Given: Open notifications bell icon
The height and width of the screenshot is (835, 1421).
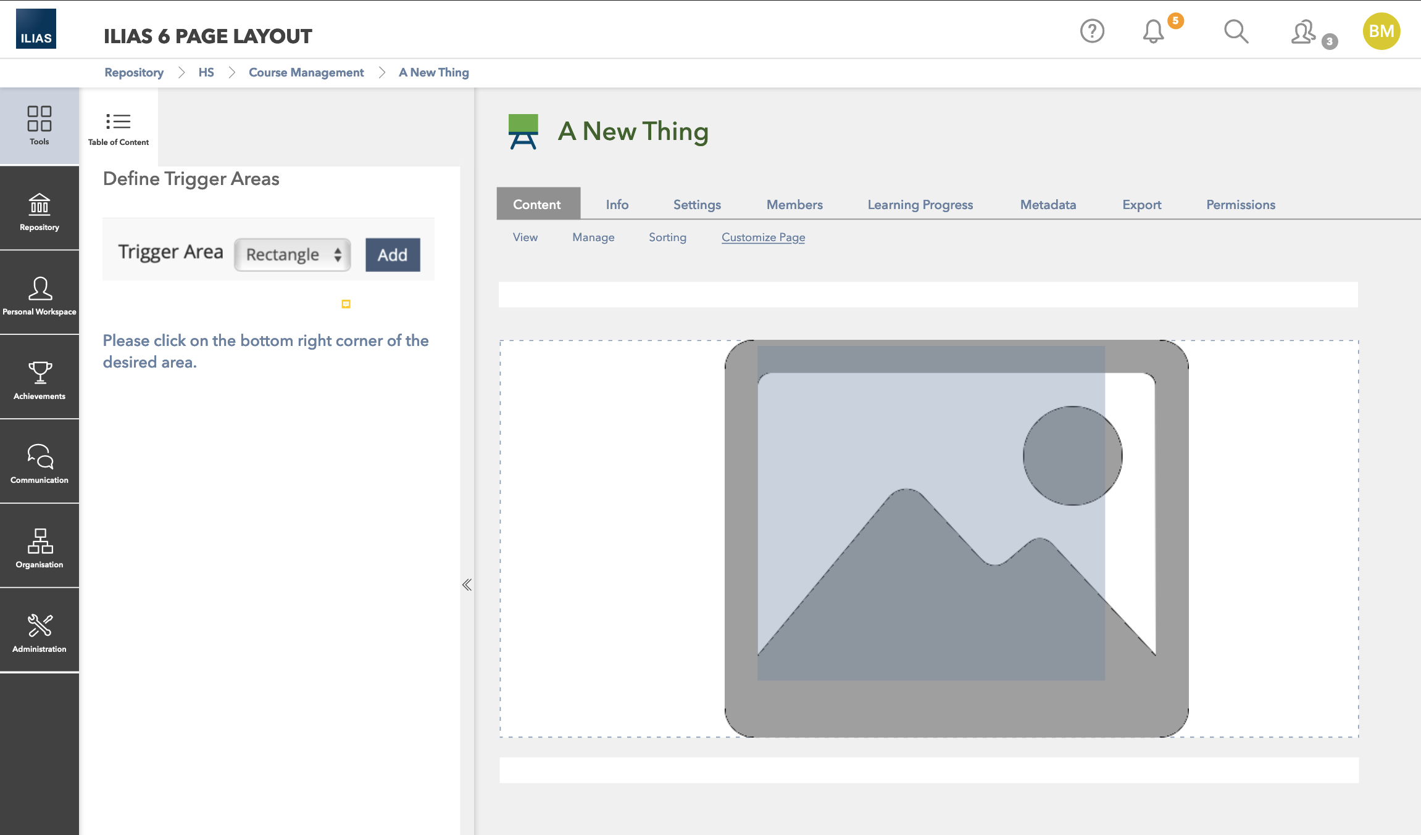Looking at the screenshot, I should pos(1152,31).
